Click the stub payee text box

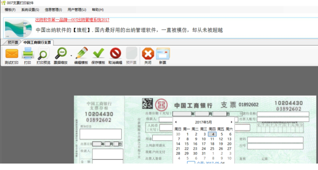click(107, 154)
